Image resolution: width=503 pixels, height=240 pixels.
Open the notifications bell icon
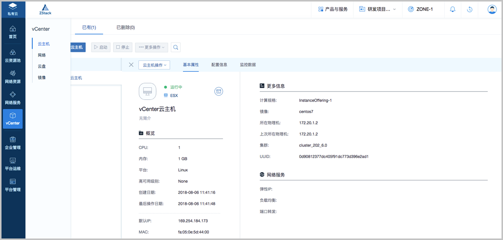tap(453, 9)
